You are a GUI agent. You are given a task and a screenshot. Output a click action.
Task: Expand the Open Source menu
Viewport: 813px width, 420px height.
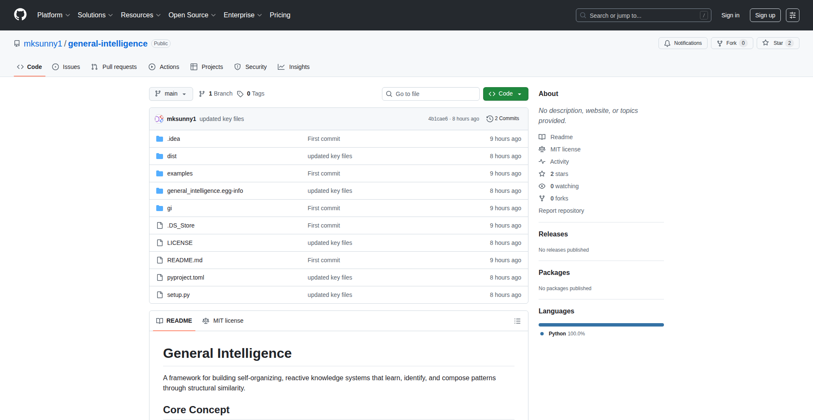(x=192, y=15)
